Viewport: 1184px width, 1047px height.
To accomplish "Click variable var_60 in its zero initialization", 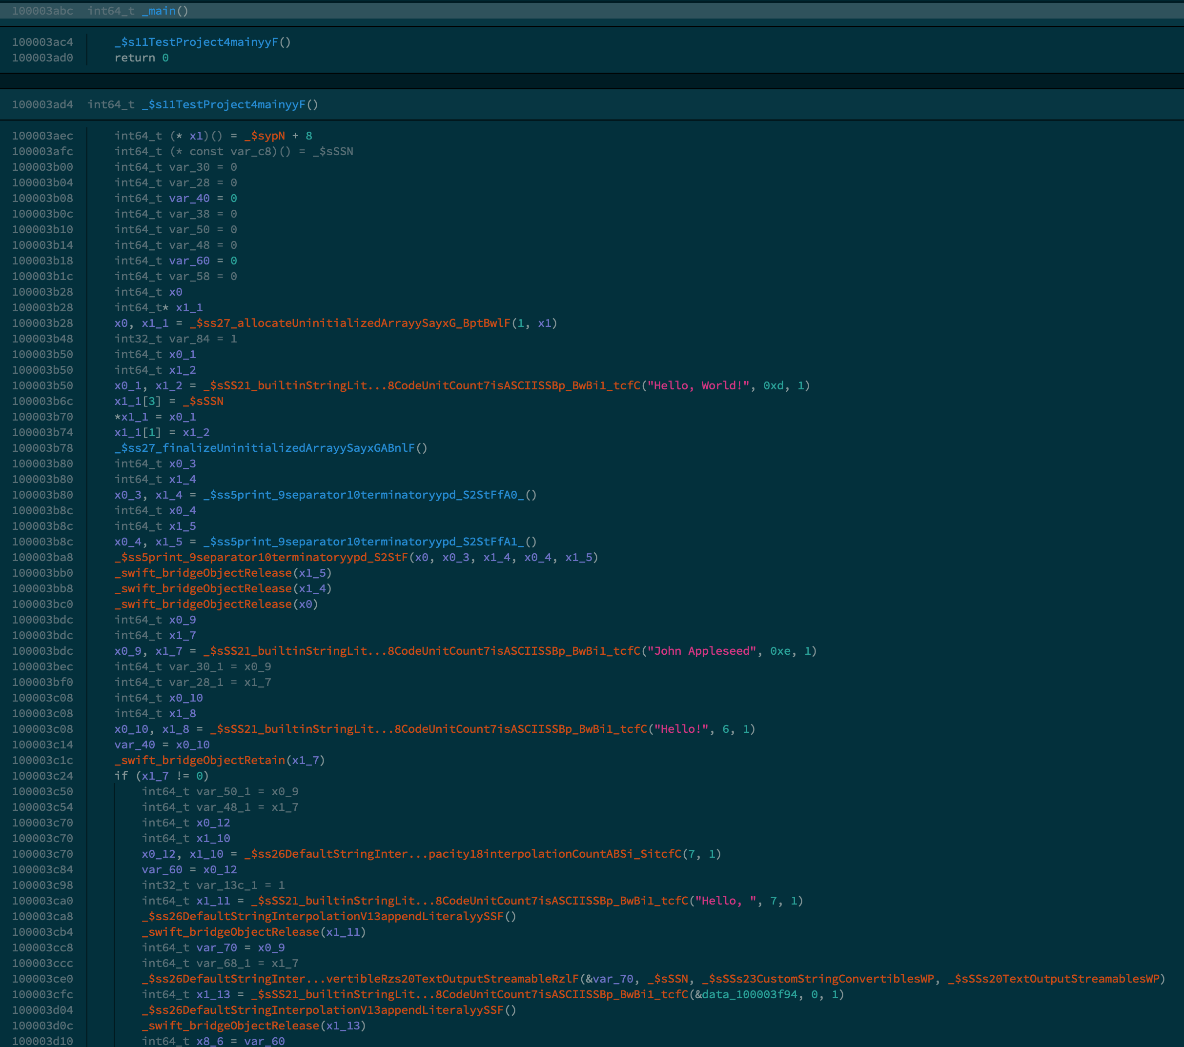I will tap(189, 261).
